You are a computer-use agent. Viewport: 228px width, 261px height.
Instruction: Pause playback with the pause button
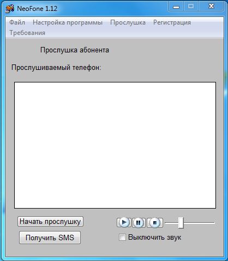(x=139, y=223)
